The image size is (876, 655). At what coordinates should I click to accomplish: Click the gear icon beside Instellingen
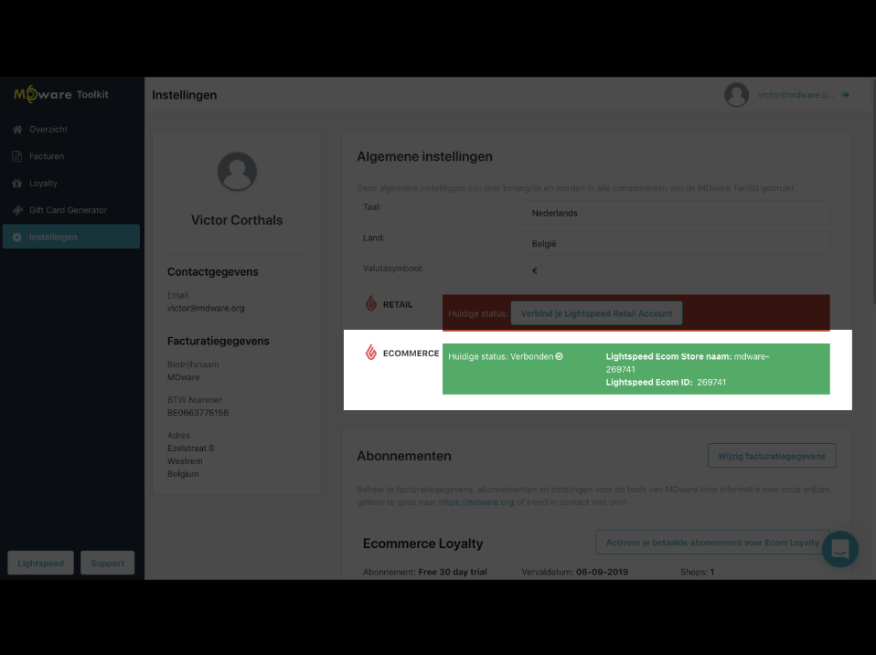[x=17, y=238]
